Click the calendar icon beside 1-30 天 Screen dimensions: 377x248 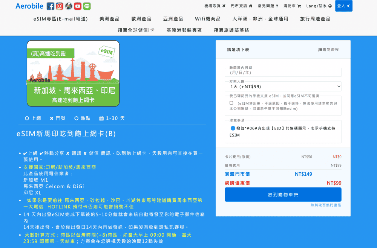click(101, 118)
